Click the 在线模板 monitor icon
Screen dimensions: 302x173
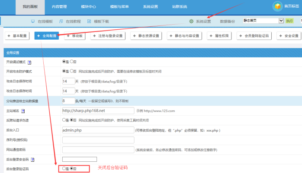point(33,21)
